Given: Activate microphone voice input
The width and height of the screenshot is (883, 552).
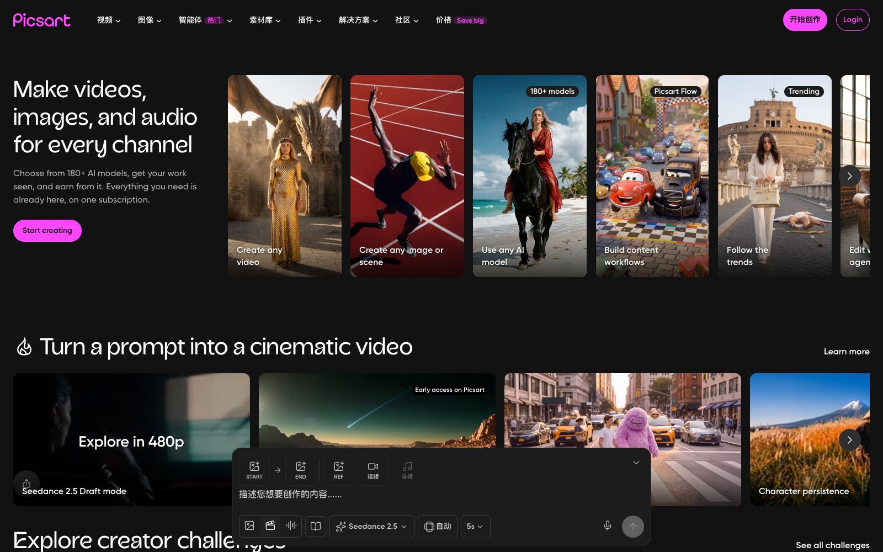Looking at the screenshot, I should point(608,526).
